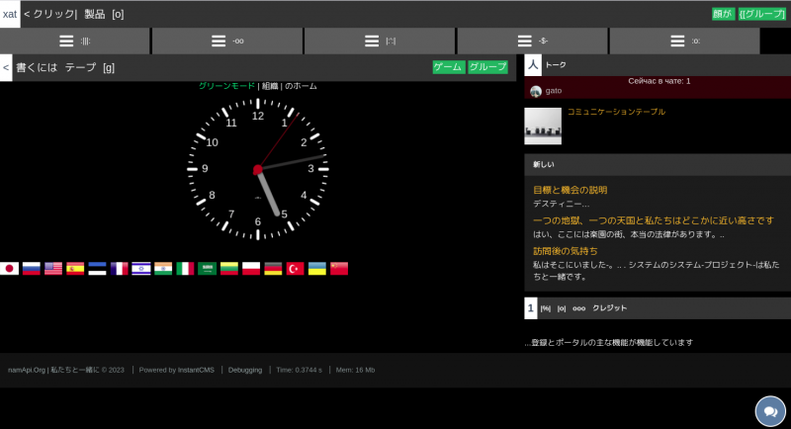Screen dimensions: 791x429
Task: Click the 製品 [o] header item
Action: tap(104, 14)
